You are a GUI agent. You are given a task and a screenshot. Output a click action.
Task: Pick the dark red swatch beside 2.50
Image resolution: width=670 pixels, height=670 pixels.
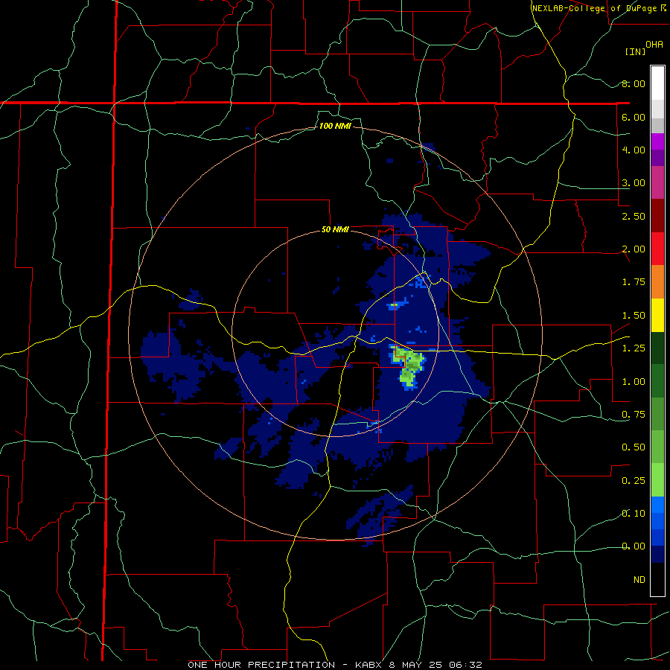pyautogui.click(x=657, y=216)
